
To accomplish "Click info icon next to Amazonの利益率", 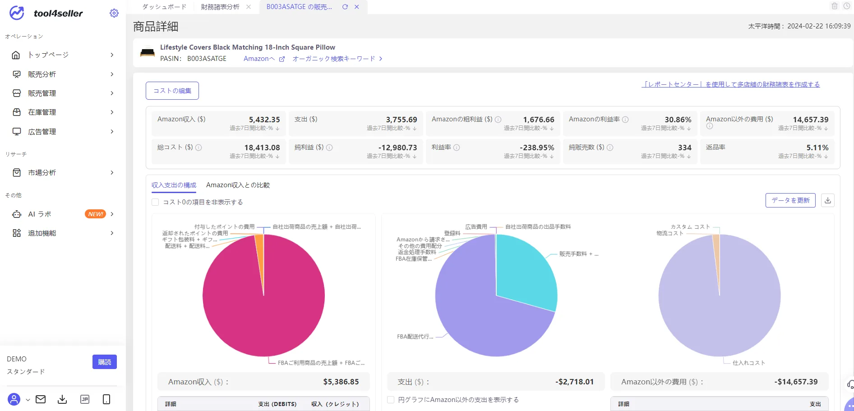I will click(625, 120).
